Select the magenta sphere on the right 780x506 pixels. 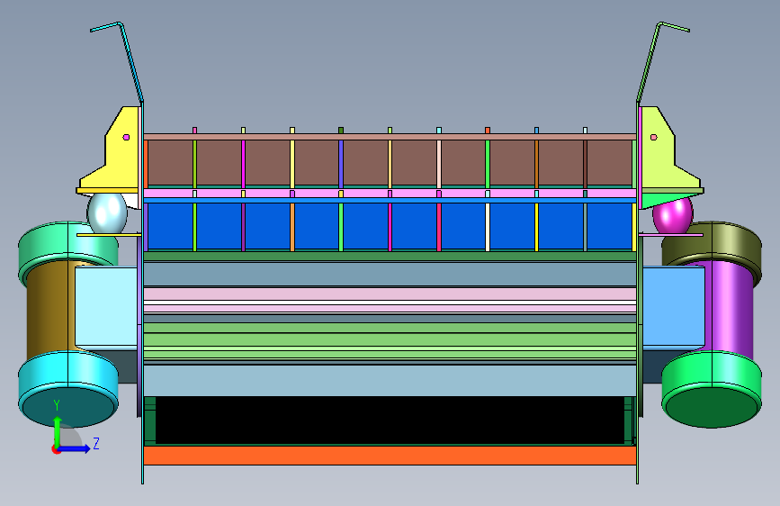pyautogui.click(x=673, y=215)
